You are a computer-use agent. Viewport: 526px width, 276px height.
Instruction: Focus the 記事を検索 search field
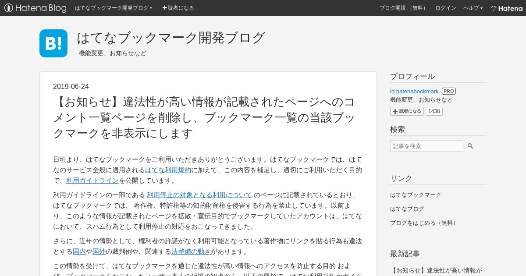click(426, 146)
